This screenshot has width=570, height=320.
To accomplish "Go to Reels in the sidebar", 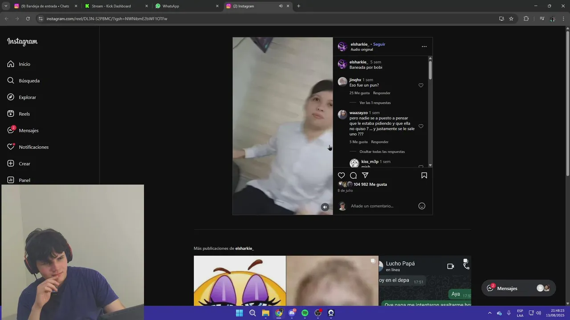I will tap(18, 114).
